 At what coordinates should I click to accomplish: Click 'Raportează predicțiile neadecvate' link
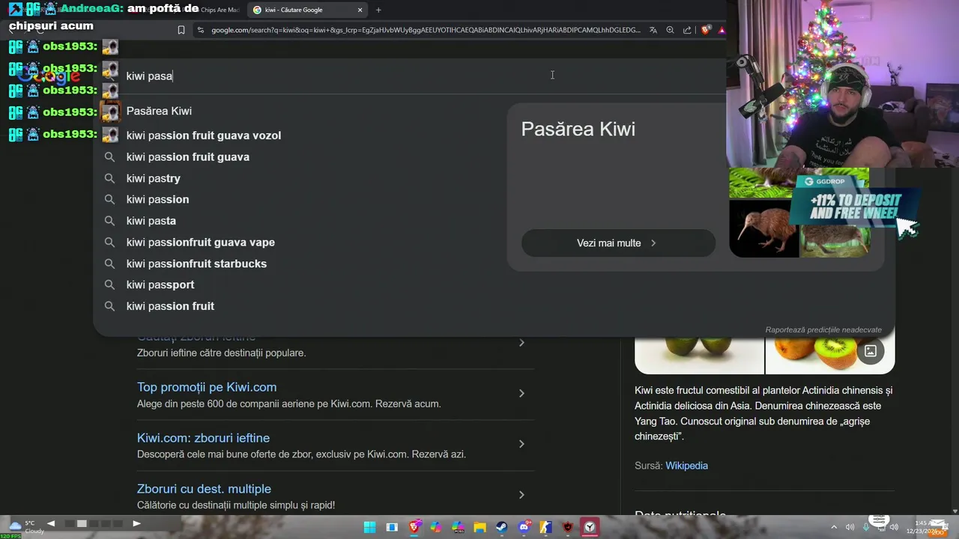pyautogui.click(x=823, y=329)
